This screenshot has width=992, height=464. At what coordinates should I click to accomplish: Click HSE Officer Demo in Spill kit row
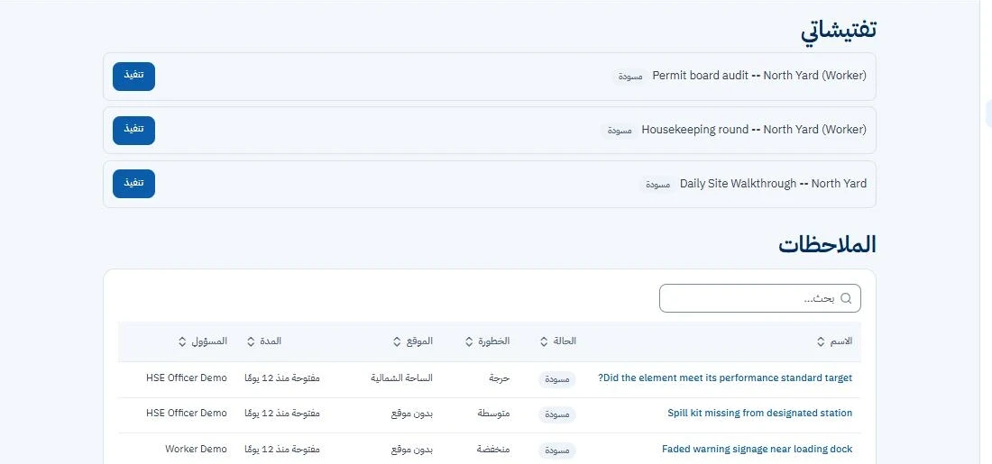tap(187, 413)
